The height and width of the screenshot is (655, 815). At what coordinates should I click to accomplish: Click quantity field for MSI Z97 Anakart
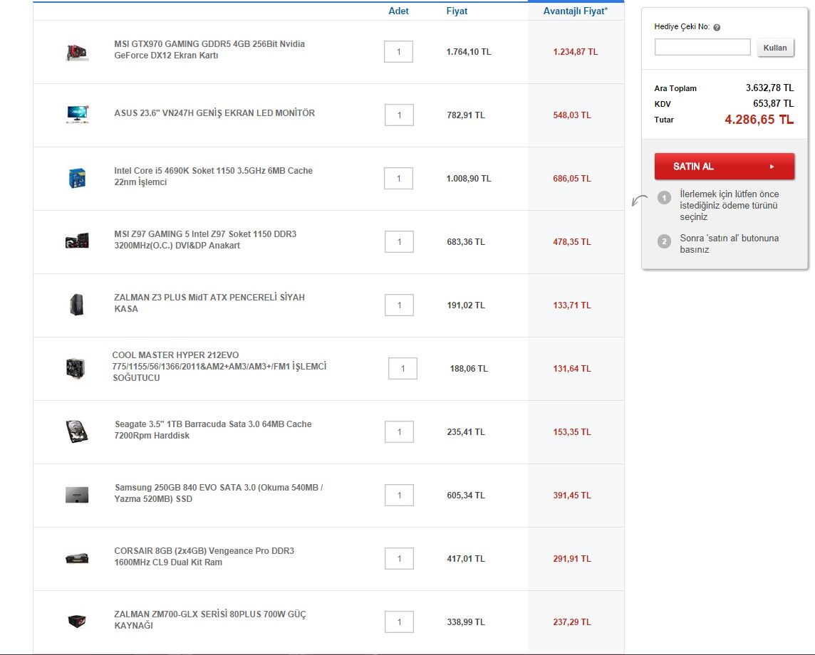point(399,241)
